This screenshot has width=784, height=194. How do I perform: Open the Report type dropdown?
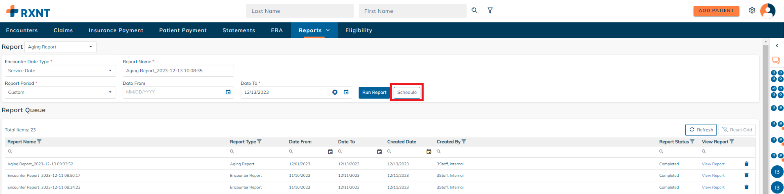point(60,47)
